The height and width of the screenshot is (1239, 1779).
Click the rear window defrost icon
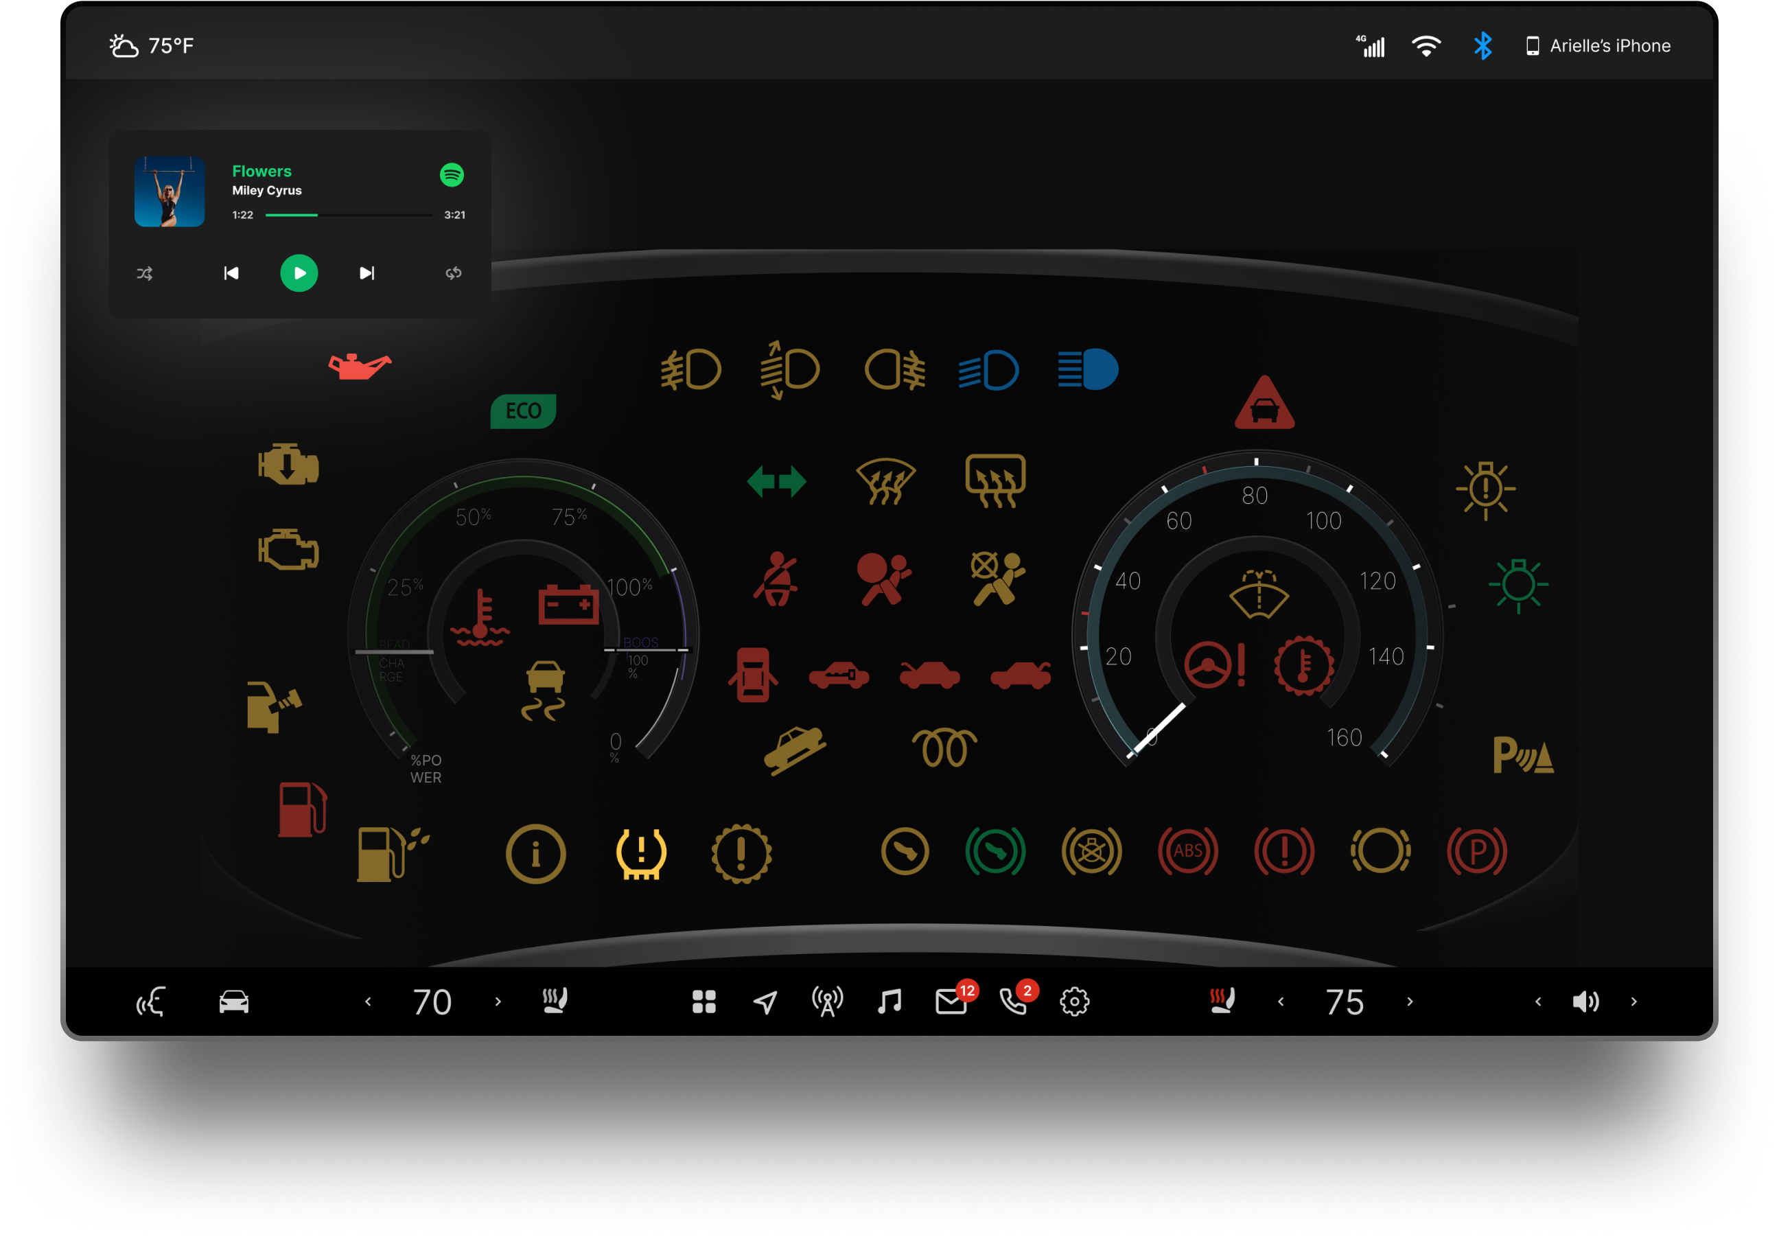coord(995,481)
